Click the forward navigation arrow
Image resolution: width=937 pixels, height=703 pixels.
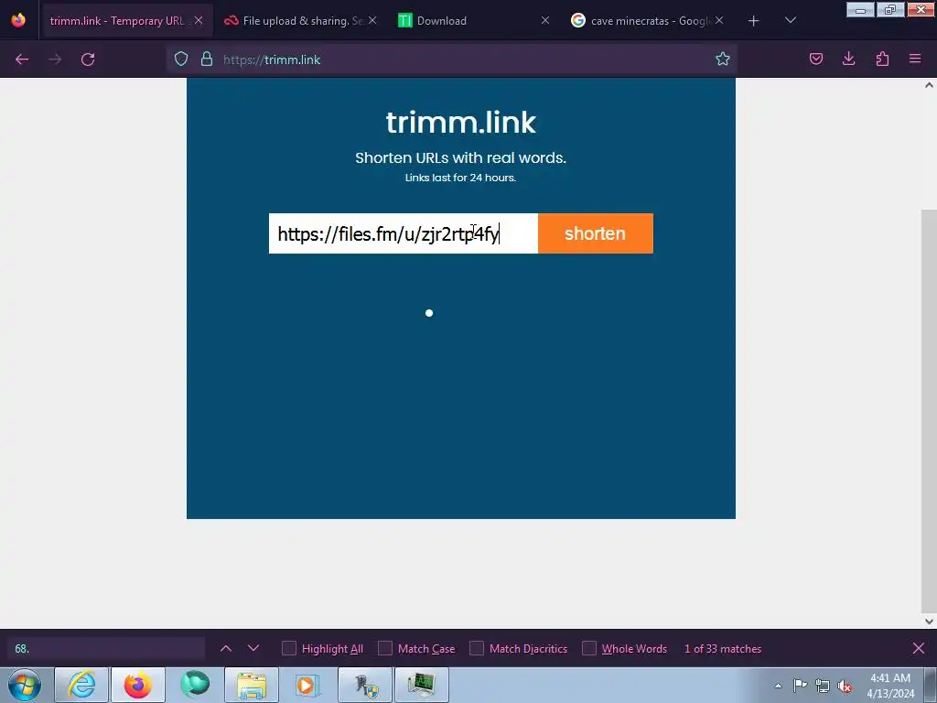coord(55,59)
